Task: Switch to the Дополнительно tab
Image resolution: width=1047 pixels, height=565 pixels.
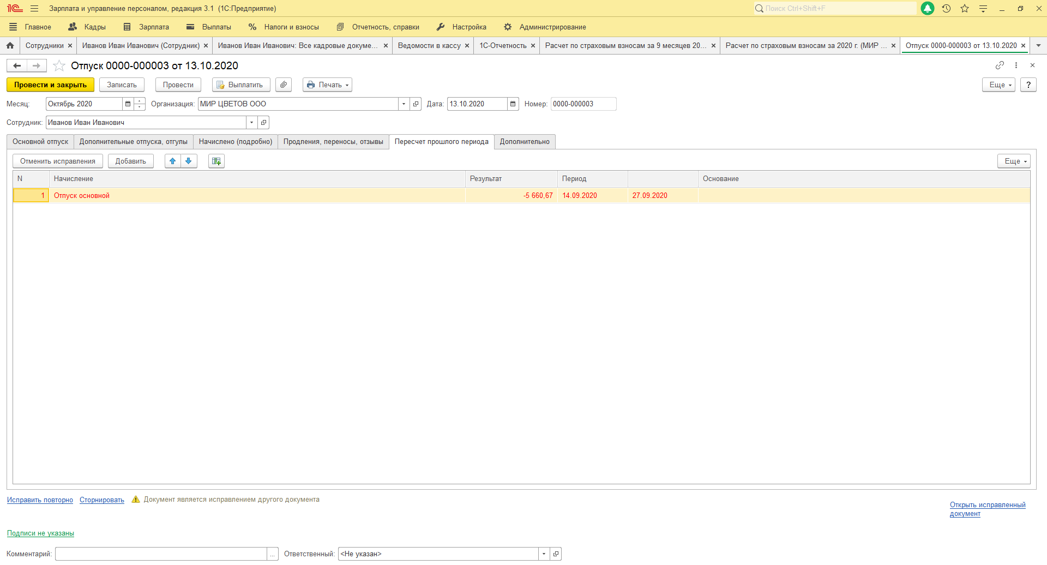Action: (525, 141)
